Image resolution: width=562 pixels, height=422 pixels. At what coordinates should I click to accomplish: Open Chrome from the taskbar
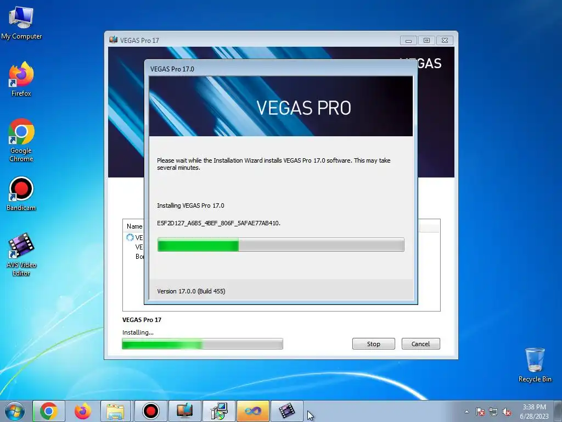(x=49, y=411)
